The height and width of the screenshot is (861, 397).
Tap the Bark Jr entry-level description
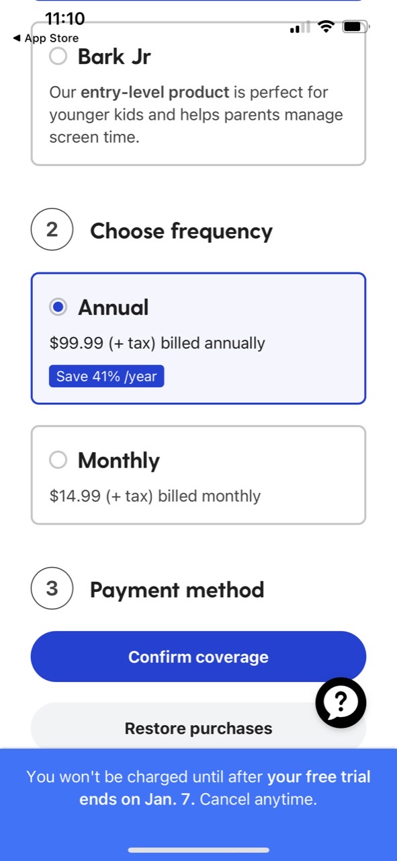(196, 114)
